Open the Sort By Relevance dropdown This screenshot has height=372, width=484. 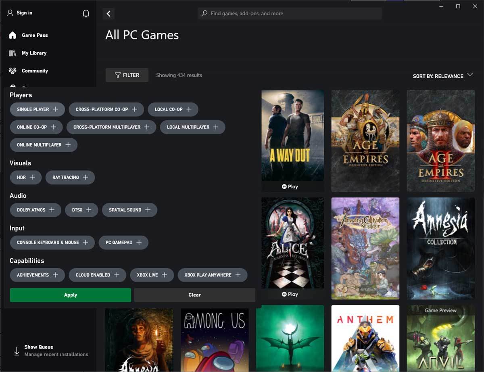coord(442,76)
